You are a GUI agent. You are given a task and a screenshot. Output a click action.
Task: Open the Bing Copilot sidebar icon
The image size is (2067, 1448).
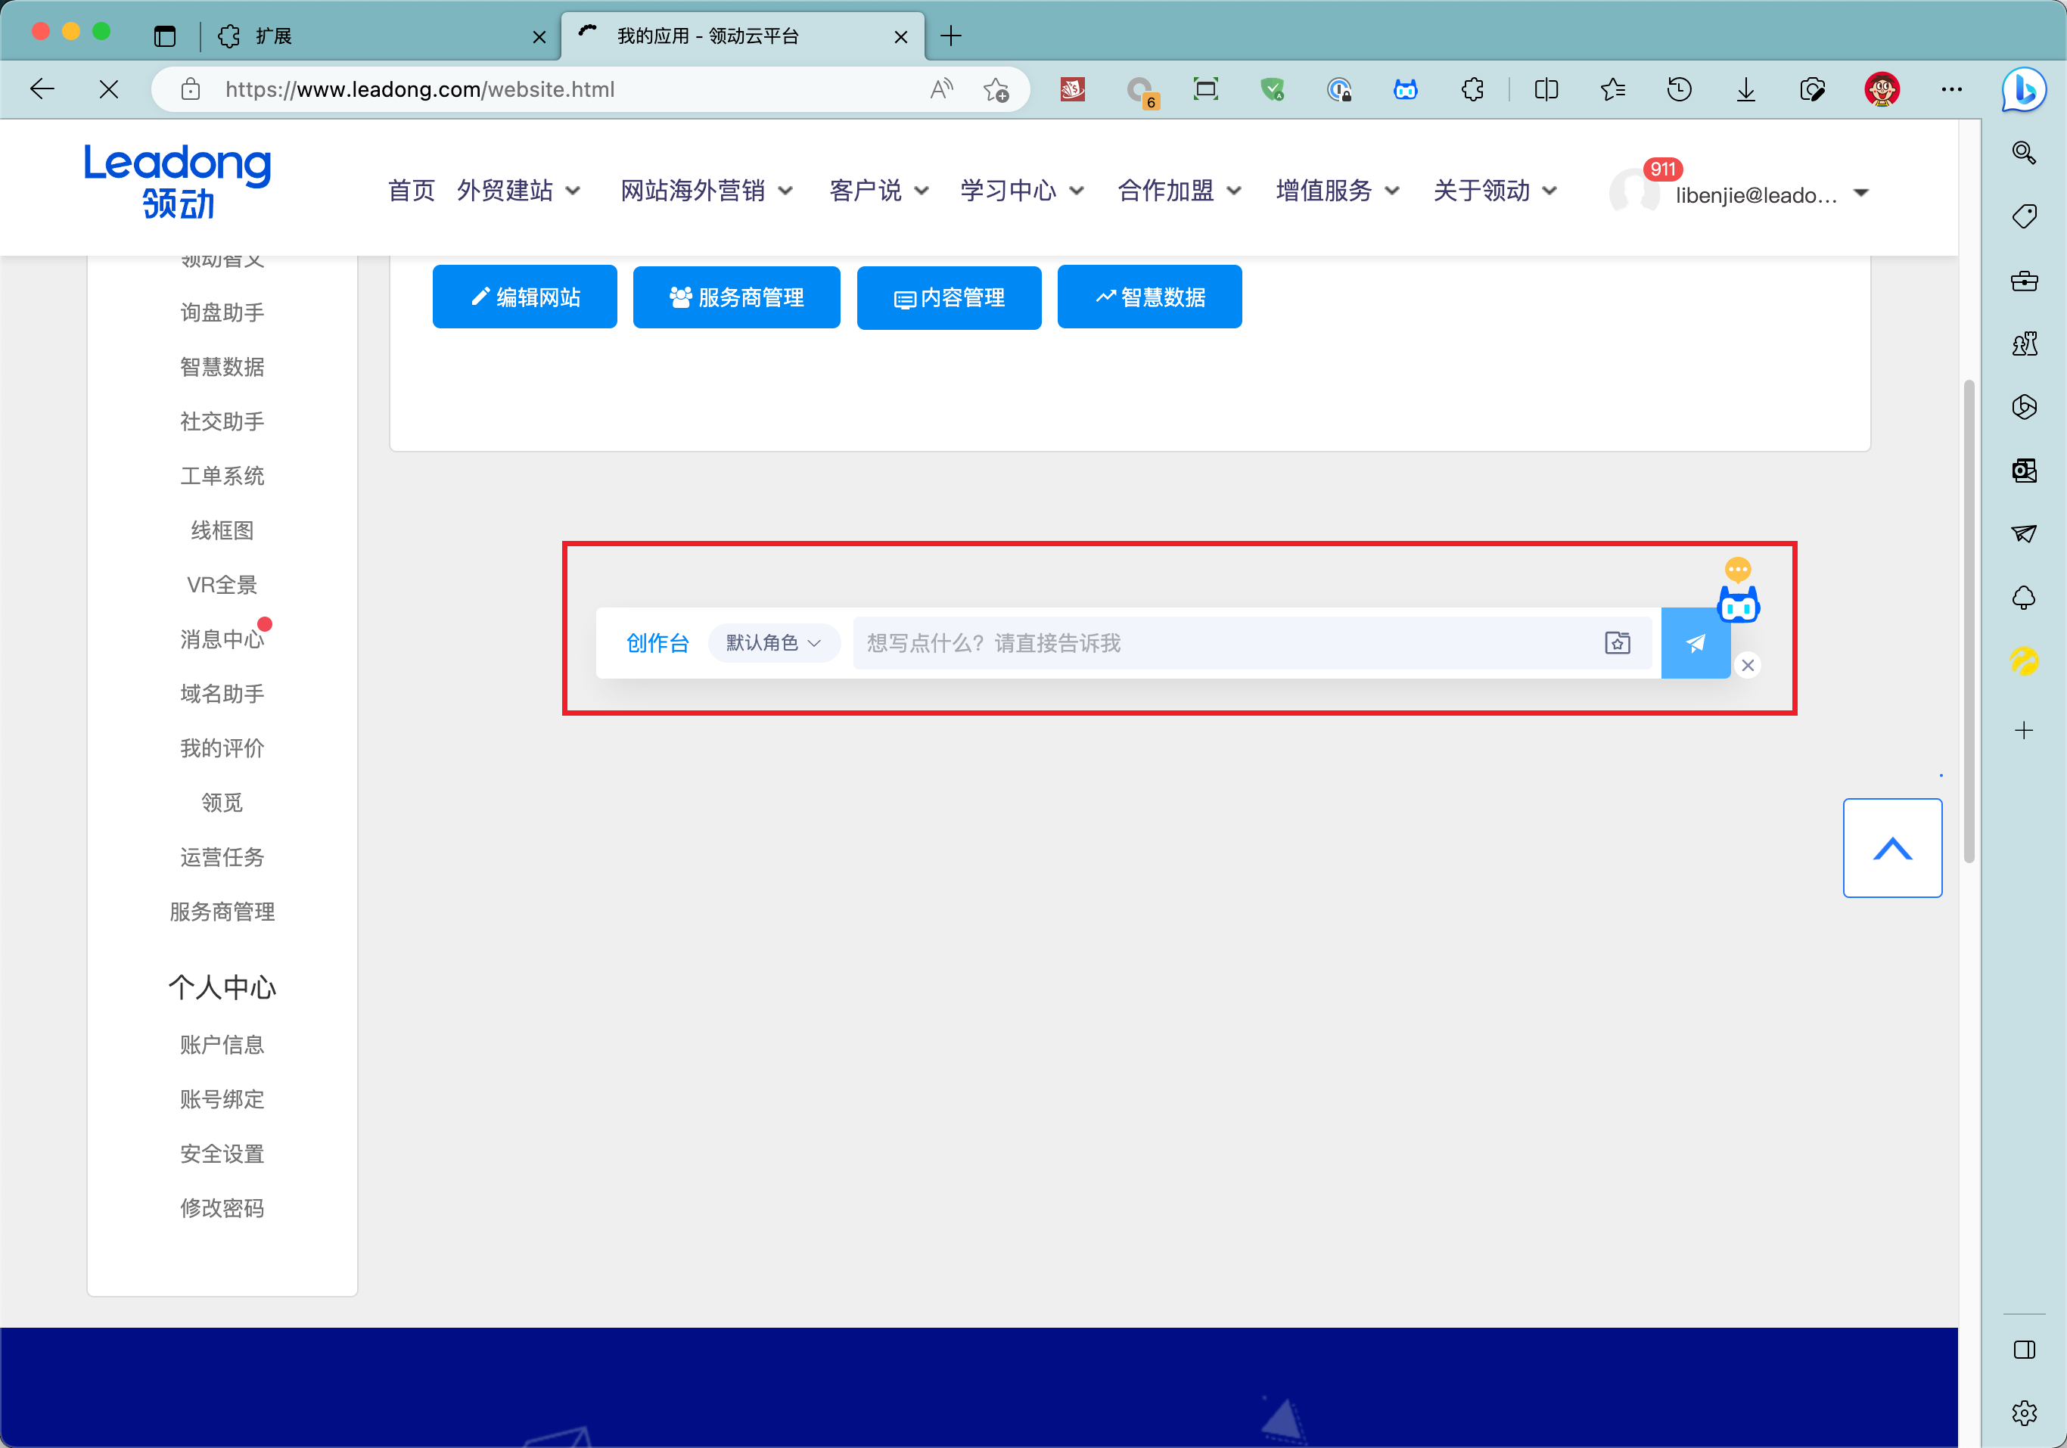coord(2023,89)
